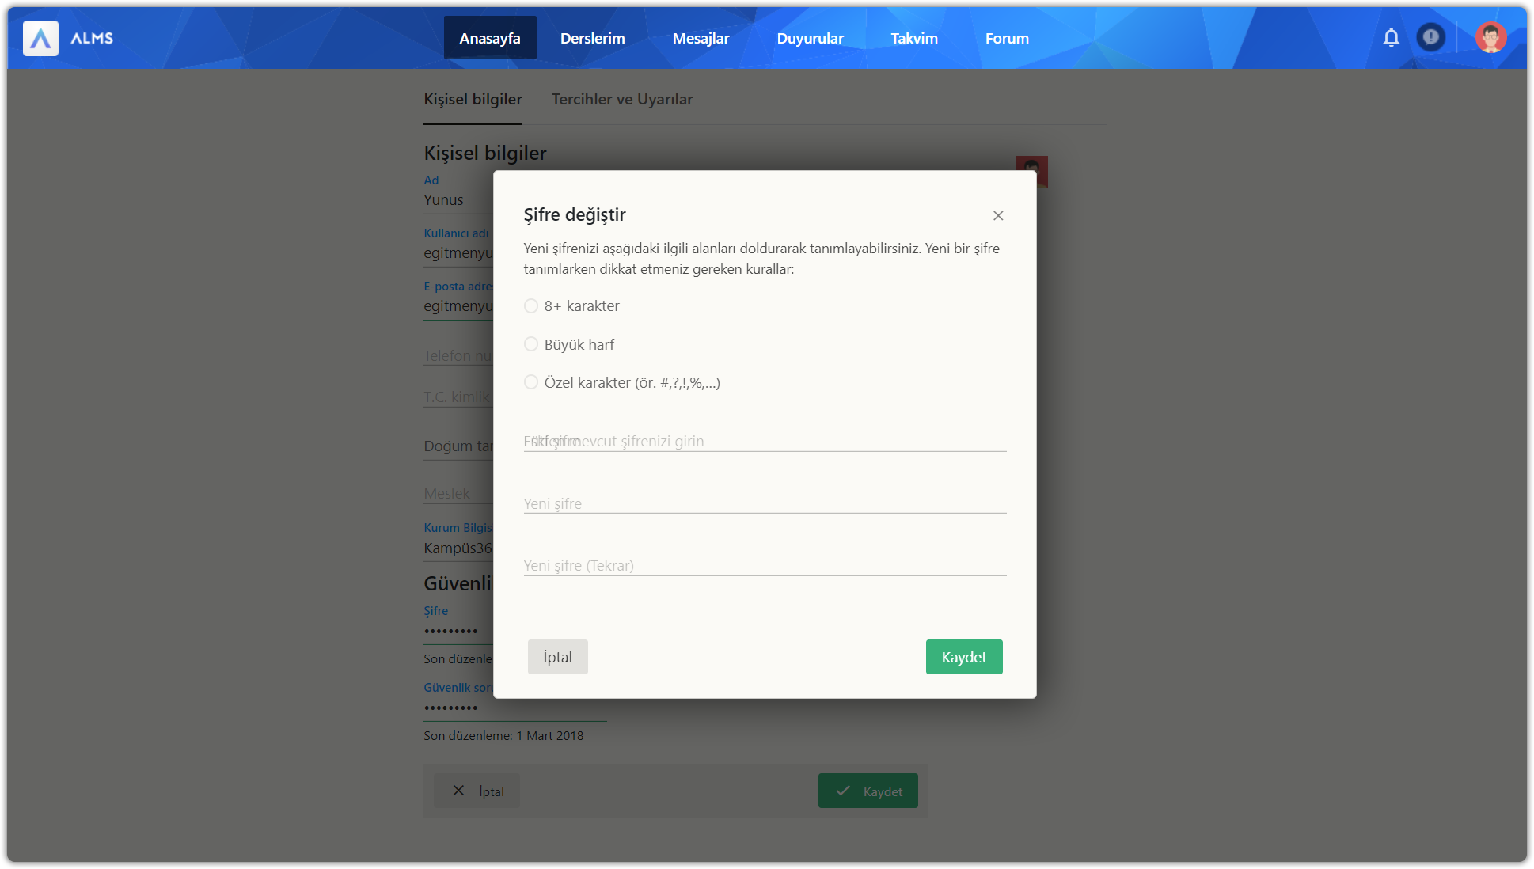Viewport: 1534px width, 869px height.
Task: Open Duyurular from top navigation
Action: point(810,38)
